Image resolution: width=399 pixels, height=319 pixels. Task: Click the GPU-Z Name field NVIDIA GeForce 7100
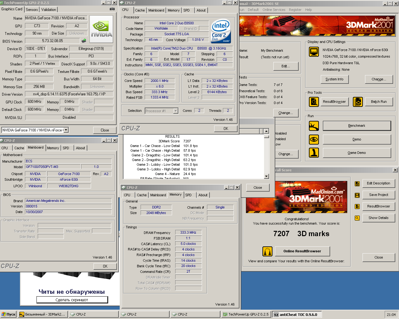pyautogui.click(x=56, y=18)
